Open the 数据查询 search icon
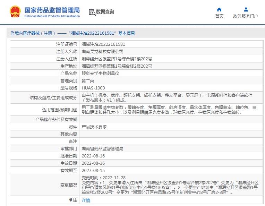265x206 pixels. tap(92, 12)
